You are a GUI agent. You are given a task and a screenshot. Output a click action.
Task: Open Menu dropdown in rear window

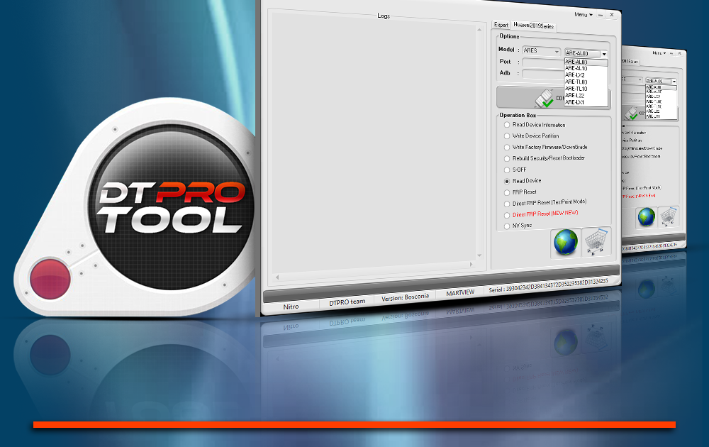pos(659,53)
